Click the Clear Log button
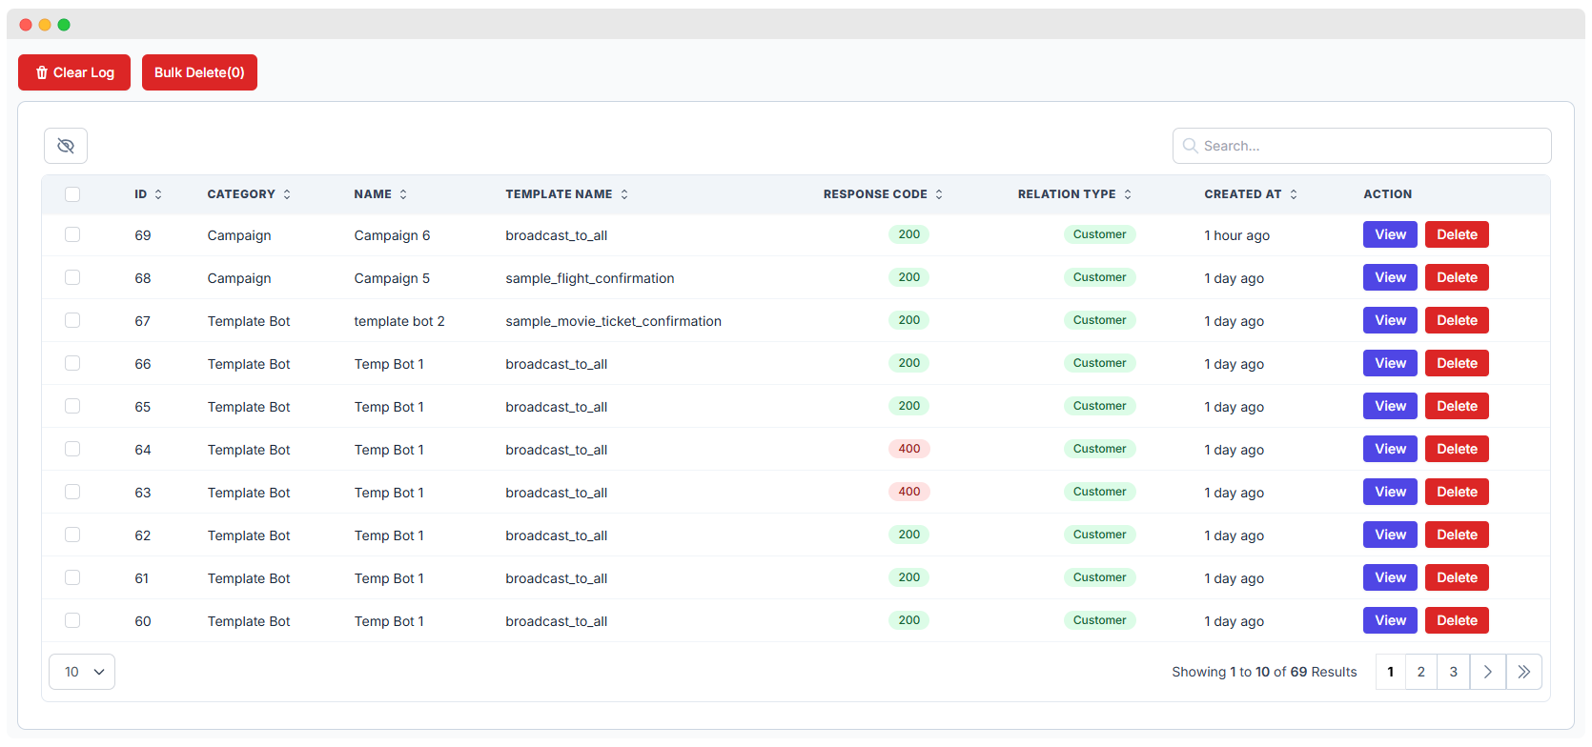 tap(74, 72)
